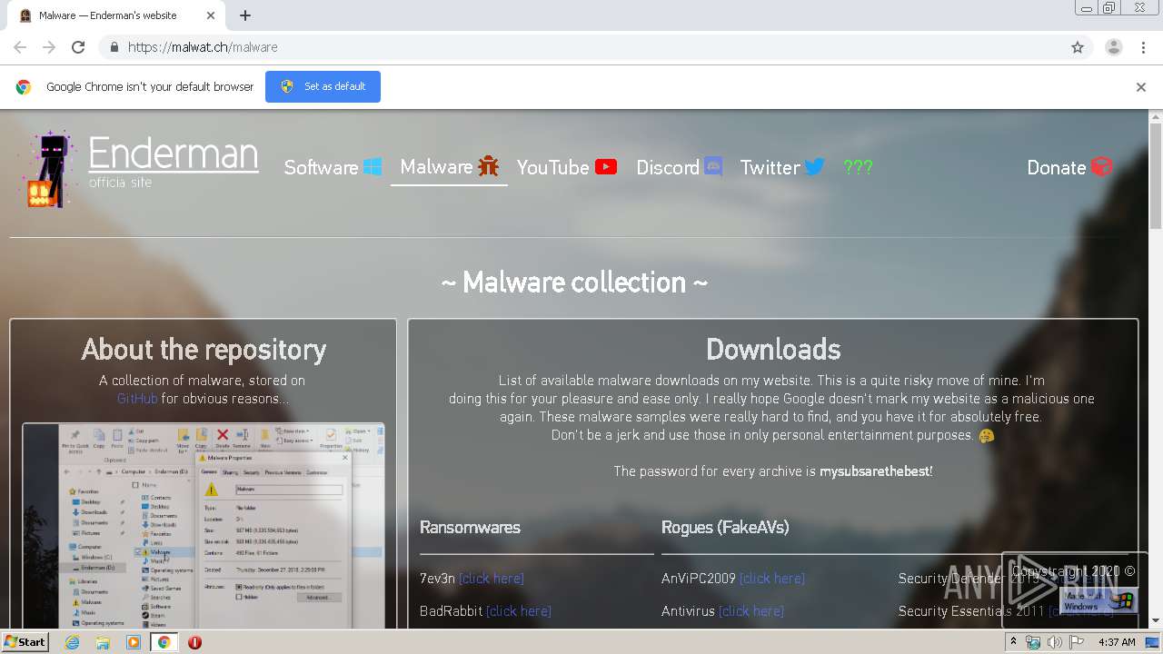The width and height of the screenshot is (1163, 654).
Task: Open the red Opera taskbar icon
Action: tap(194, 642)
